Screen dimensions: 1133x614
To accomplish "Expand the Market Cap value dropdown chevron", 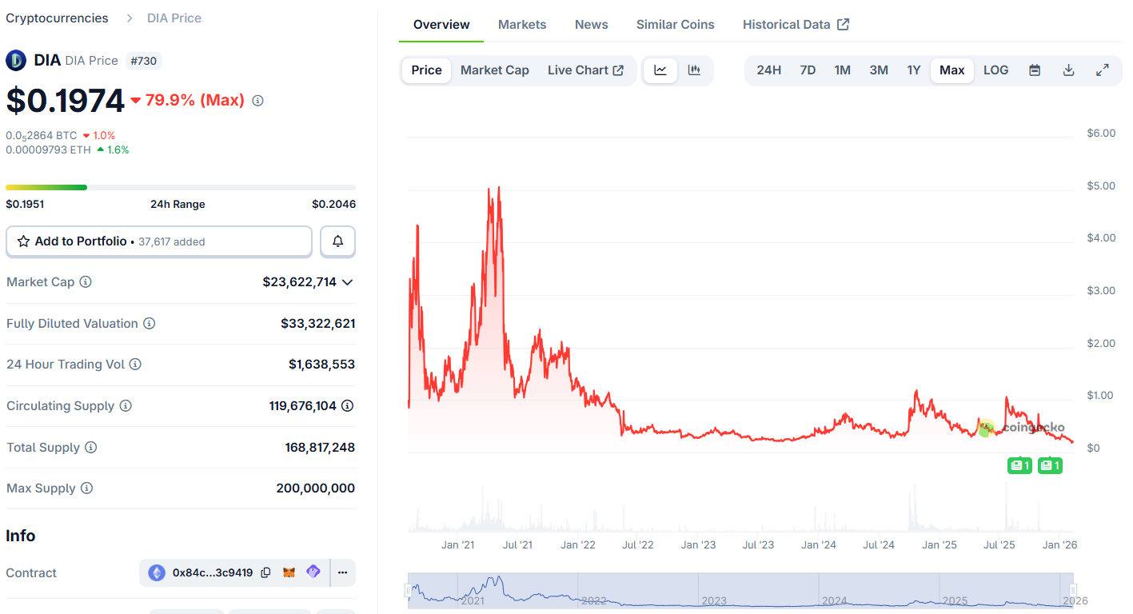I will [x=347, y=282].
